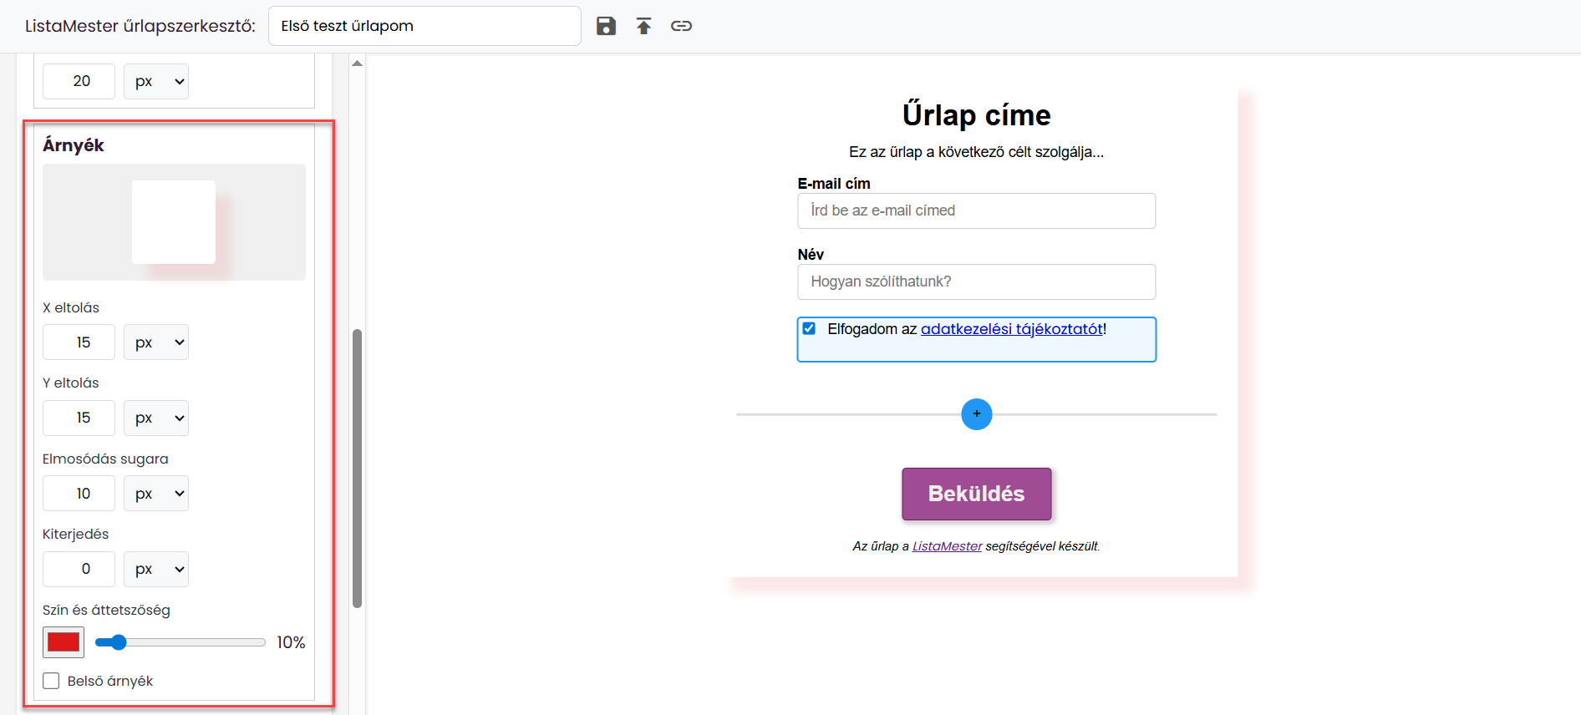Click the scroll up arrow of sidebar

[x=358, y=63]
